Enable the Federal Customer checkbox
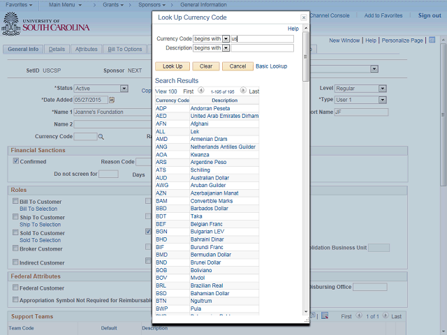447x335 pixels. tap(16, 288)
